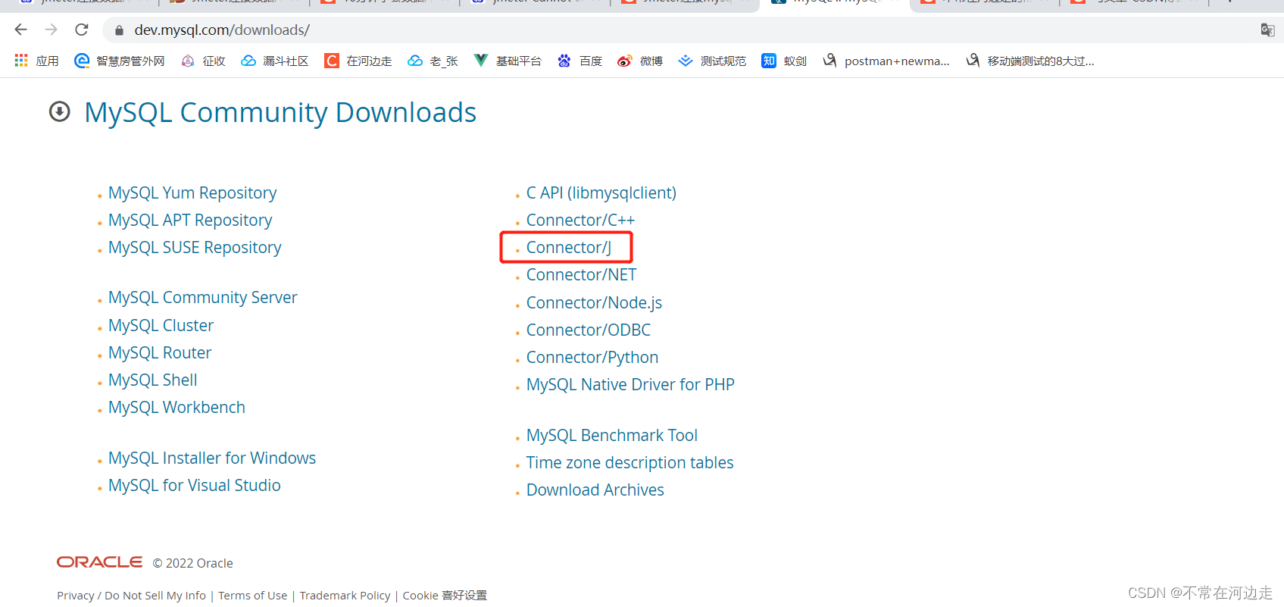
Task: Open the Connector/Node.js link
Action: point(594,302)
